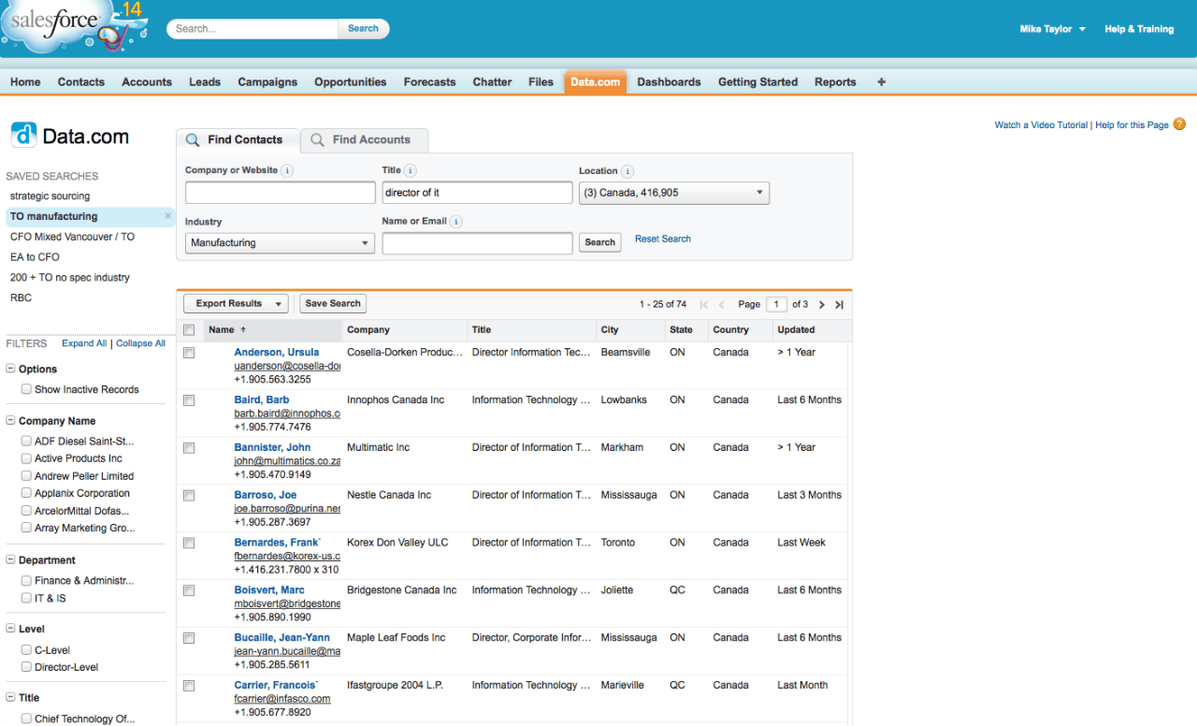Image resolution: width=1197 pixels, height=726 pixels.
Task: Click the header Search button
Action: (x=364, y=29)
